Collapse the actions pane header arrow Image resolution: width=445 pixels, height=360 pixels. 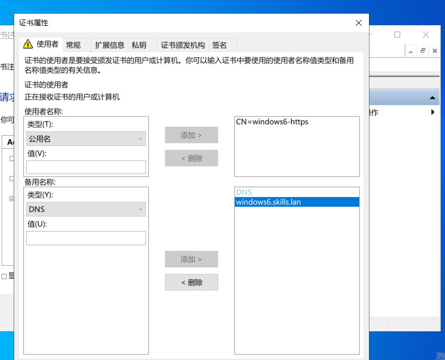pyautogui.click(x=432, y=98)
